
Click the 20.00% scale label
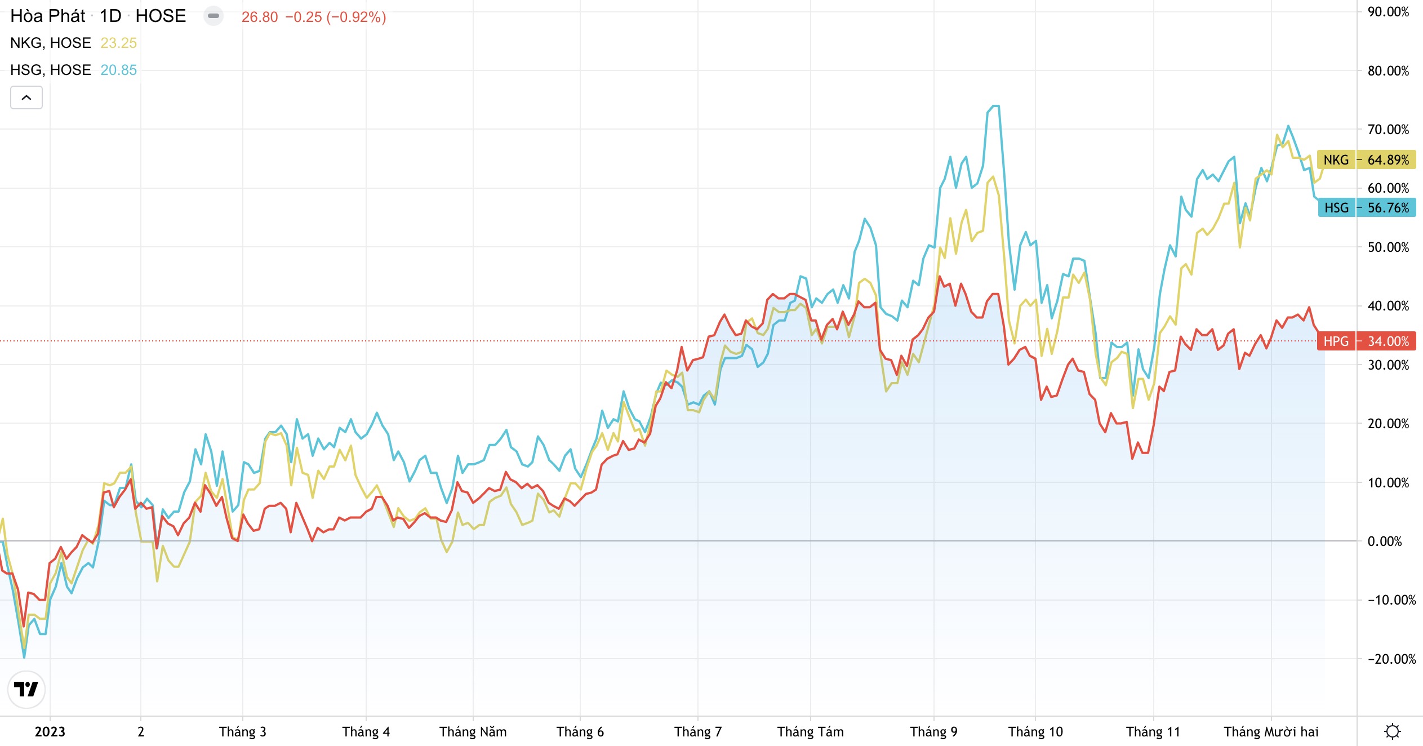point(1388,424)
